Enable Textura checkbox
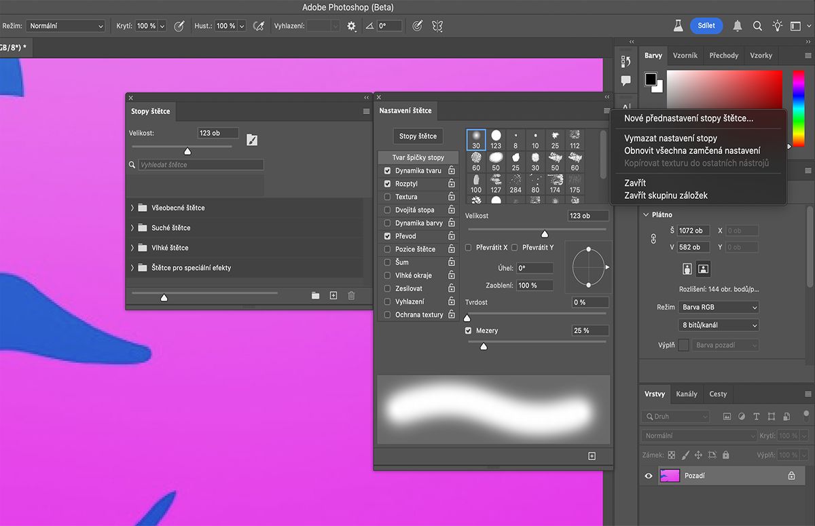The width and height of the screenshot is (815, 526). [x=388, y=197]
